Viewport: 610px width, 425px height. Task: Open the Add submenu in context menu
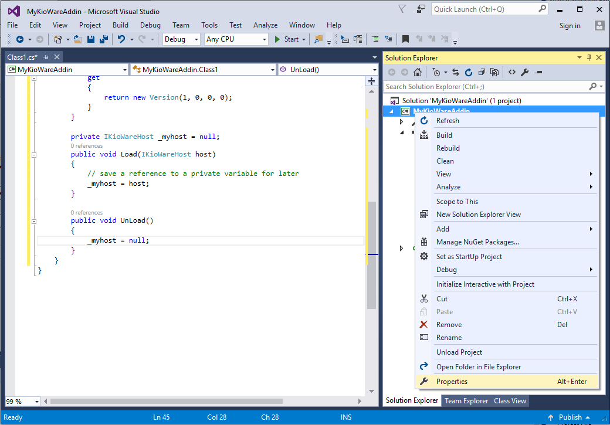(507, 229)
